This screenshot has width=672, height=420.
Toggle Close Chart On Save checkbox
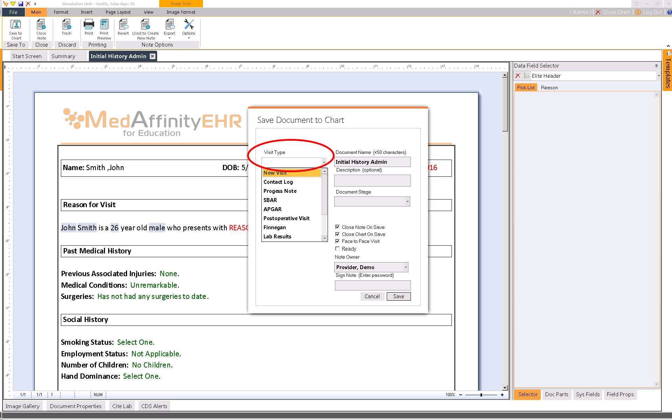[x=337, y=234]
